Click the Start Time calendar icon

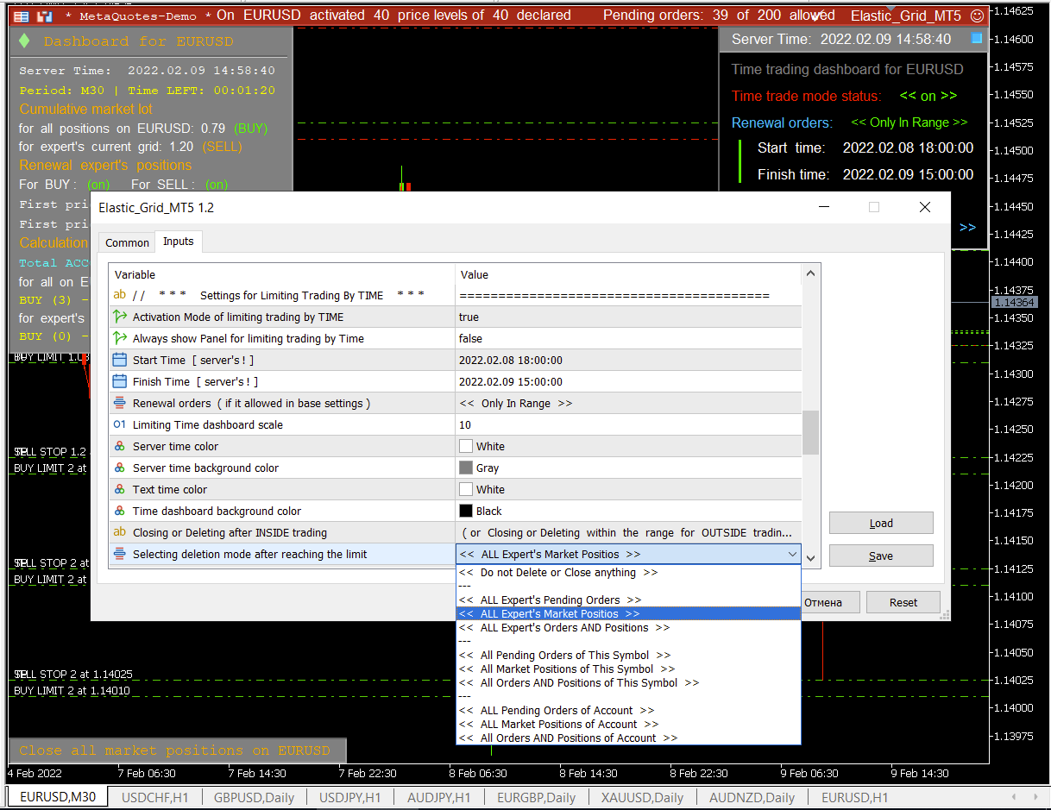120,361
